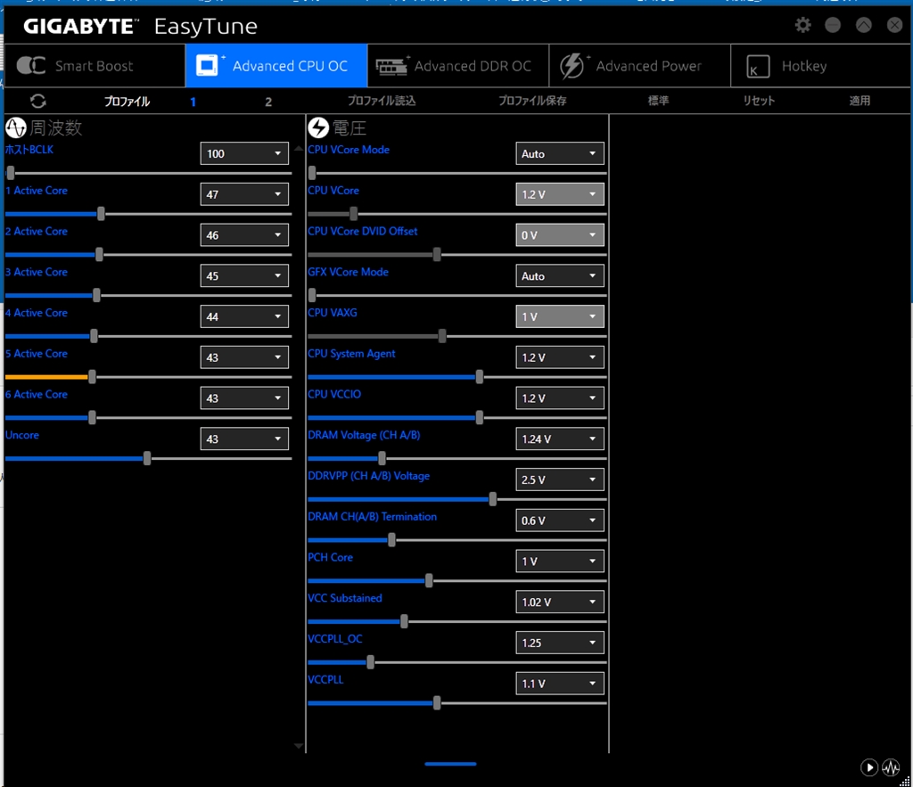The image size is (913, 787).
Task: Click the frequency panel scroll-down arrow
Action: [299, 746]
